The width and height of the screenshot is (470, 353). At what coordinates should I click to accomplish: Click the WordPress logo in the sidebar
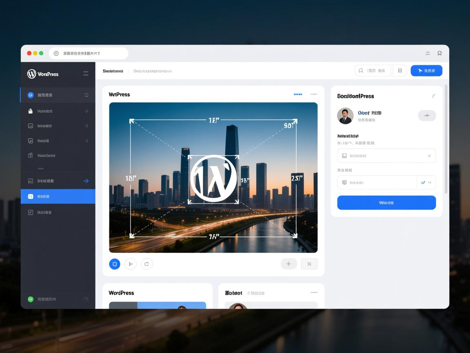click(32, 74)
